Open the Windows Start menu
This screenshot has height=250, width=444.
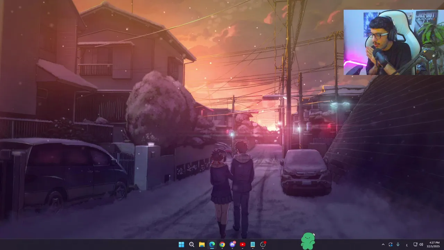181,244
